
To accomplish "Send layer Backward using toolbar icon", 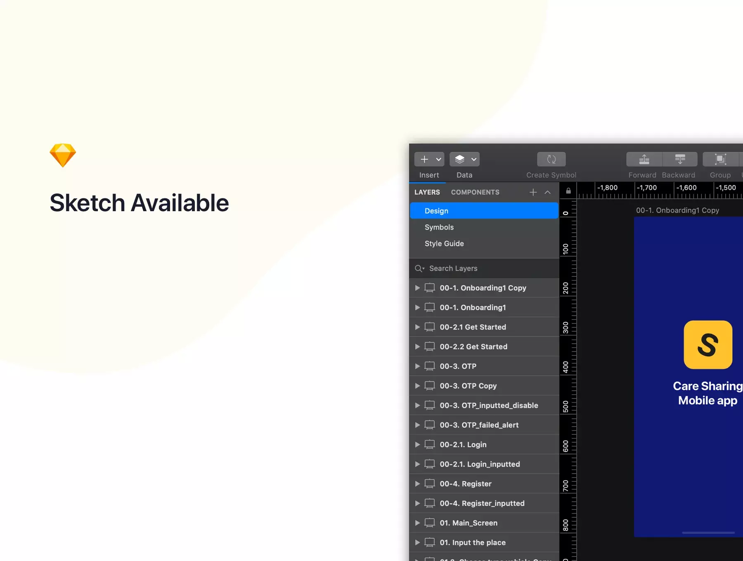I will [x=680, y=159].
